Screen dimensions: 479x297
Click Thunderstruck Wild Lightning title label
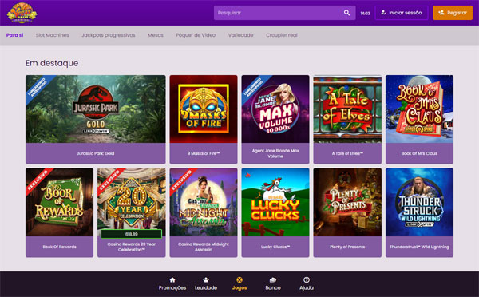pyautogui.click(x=419, y=247)
